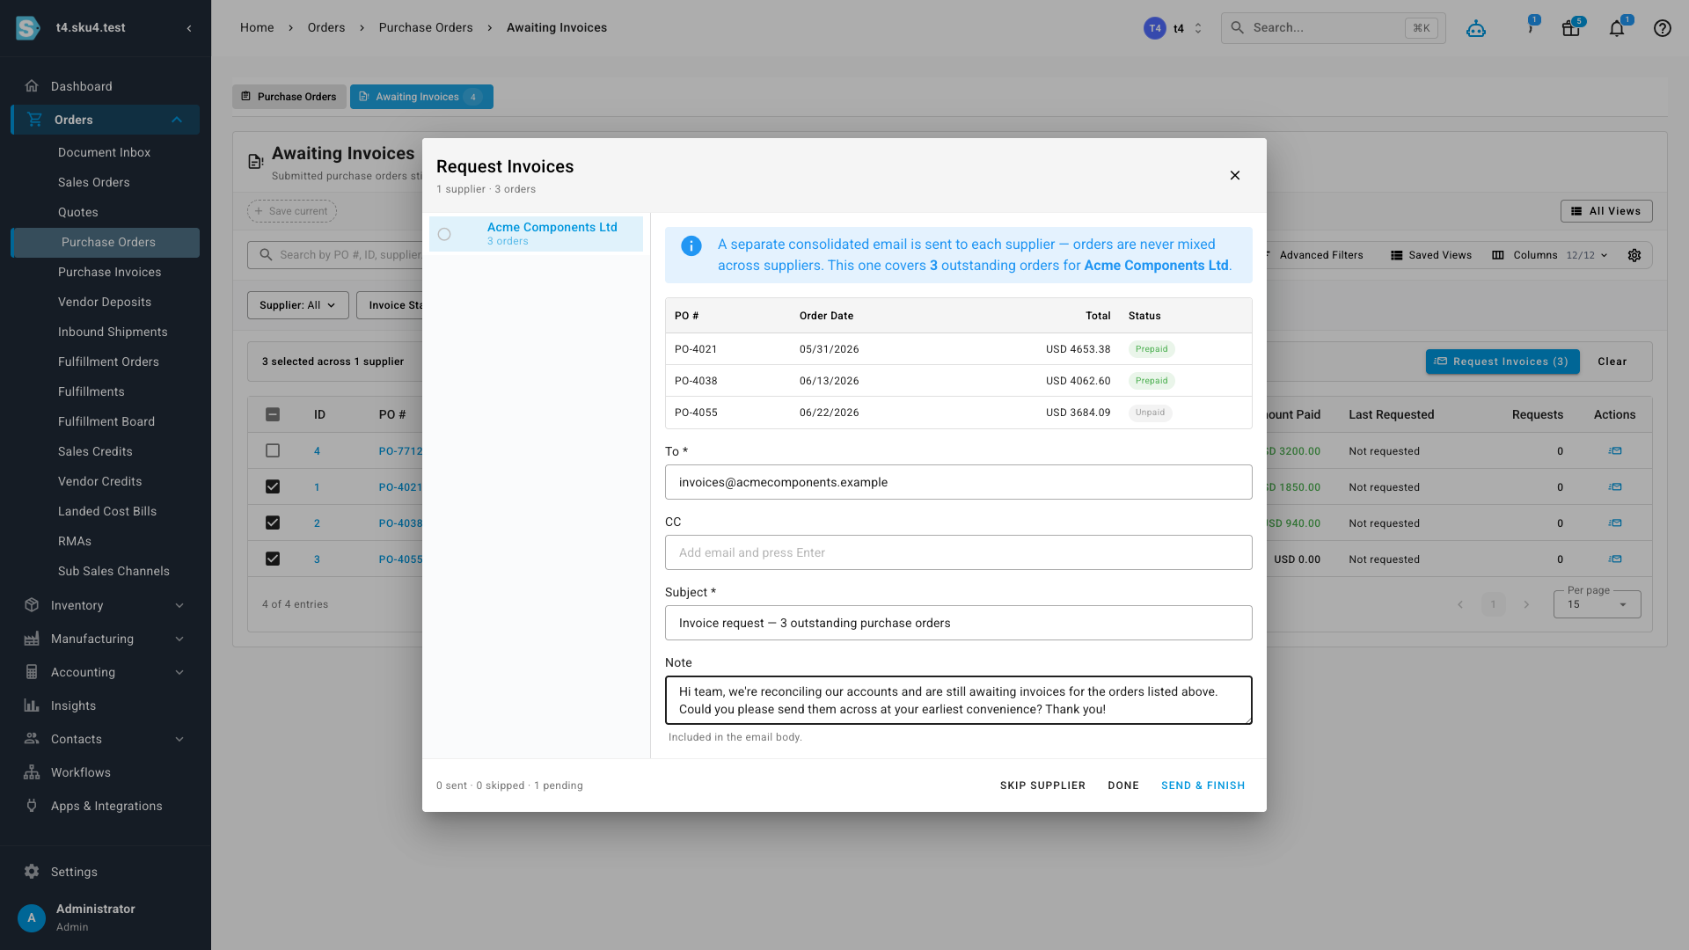The height and width of the screenshot is (950, 1689).
Task: Select the Acme Components Ltd radio button
Action: point(444,234)
